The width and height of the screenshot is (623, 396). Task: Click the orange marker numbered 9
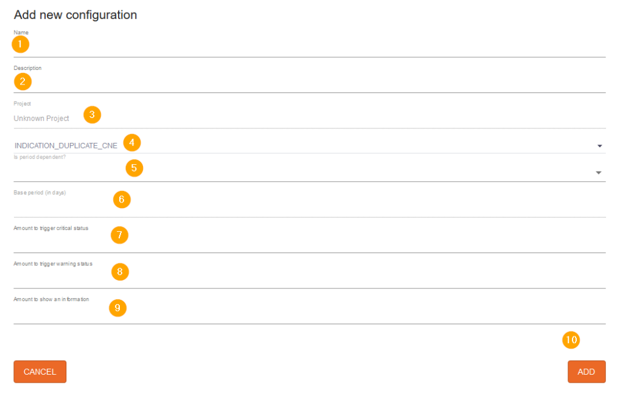click(117, 308)
